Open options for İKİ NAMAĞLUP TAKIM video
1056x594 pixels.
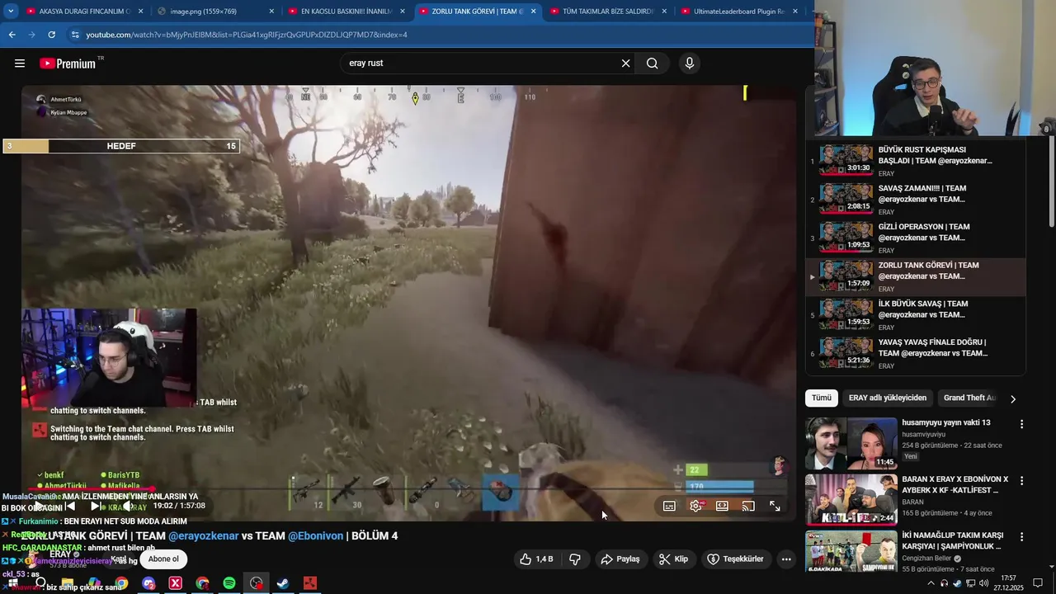click(1021, 536)
